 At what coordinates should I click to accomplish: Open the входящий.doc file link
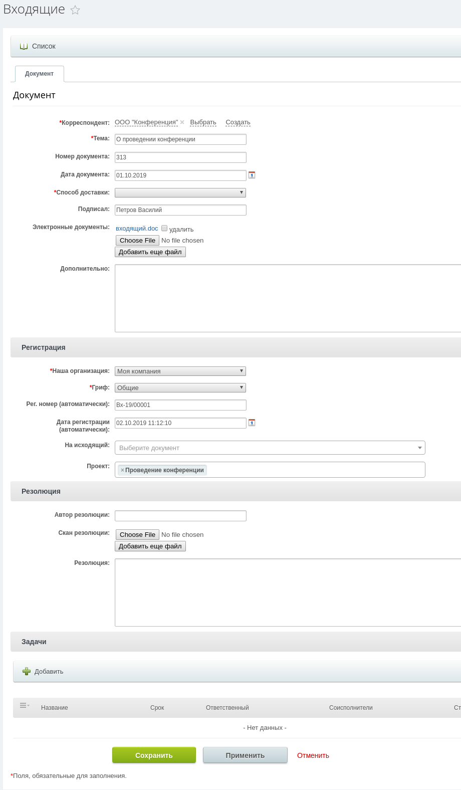click(137, 229)
